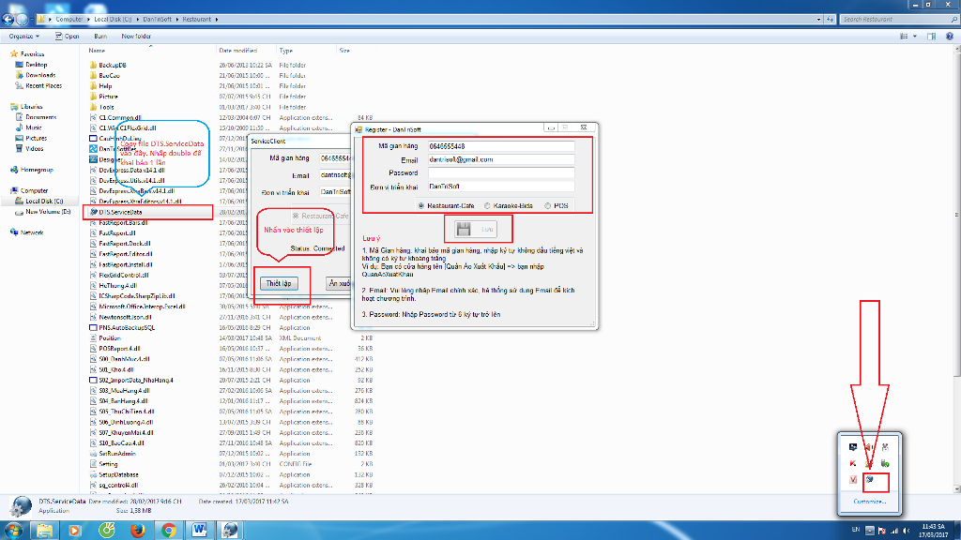Sort files by the Name column header
Viewport: 961px width, 540px height.
point(97,51)
